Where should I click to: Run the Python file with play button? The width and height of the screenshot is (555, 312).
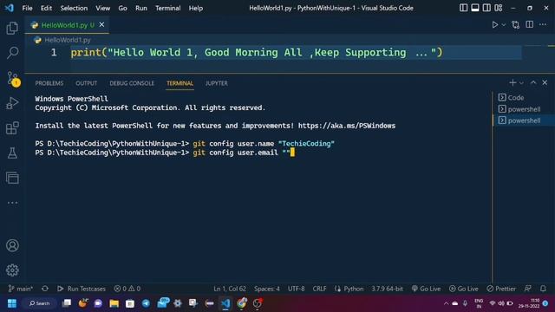(495, 25)
